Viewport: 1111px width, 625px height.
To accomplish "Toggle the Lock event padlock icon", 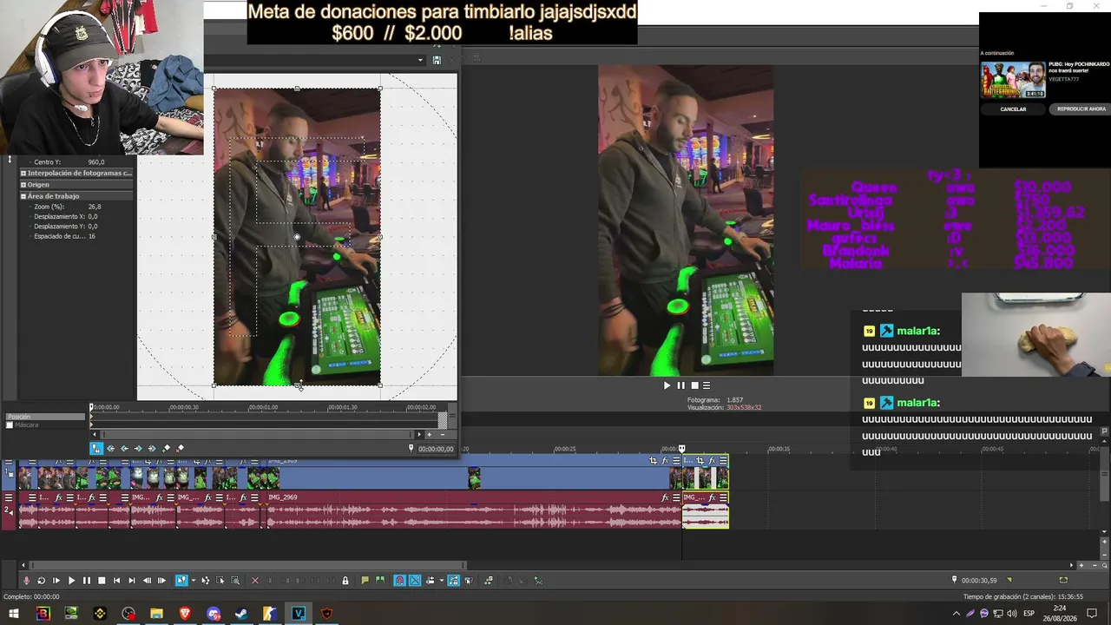I will click(345, 581).
